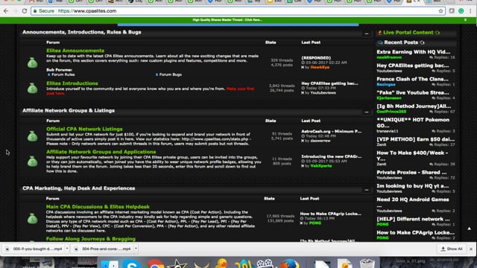
Task: Open the Chrome three-dot menu
Action: coord(470,11)
